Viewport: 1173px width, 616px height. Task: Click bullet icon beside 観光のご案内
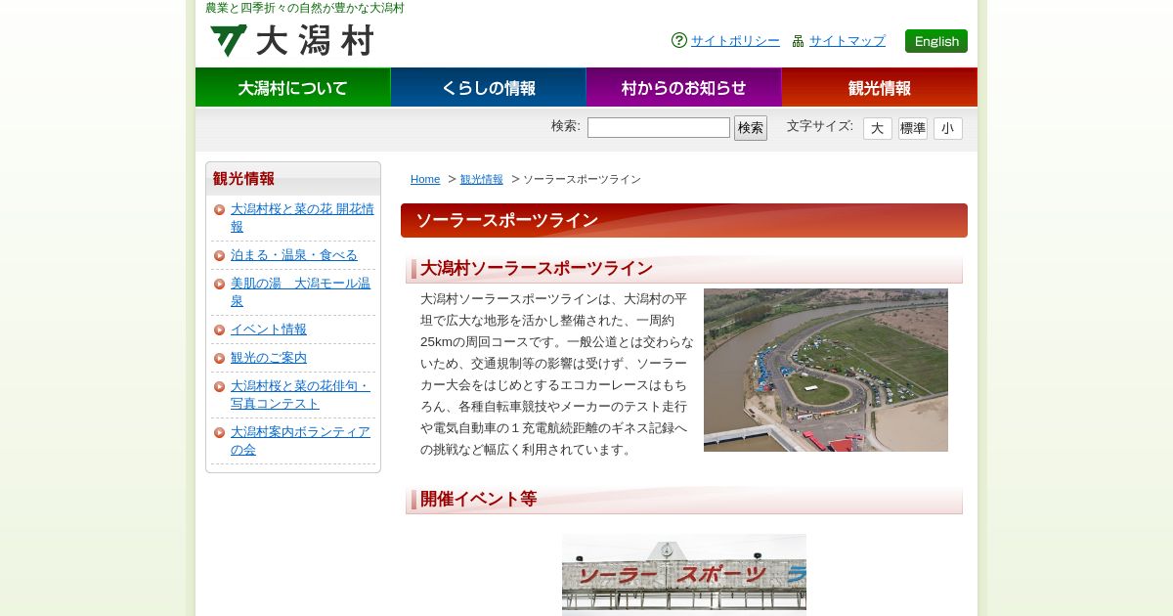(x=220, y=358)
